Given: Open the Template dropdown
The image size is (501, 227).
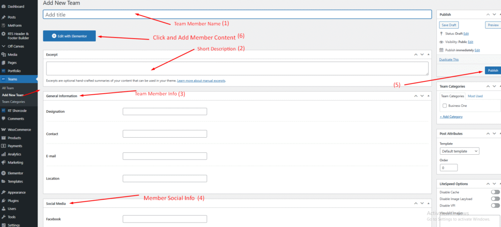Looking at the screenshot, I should click(459, 151).
